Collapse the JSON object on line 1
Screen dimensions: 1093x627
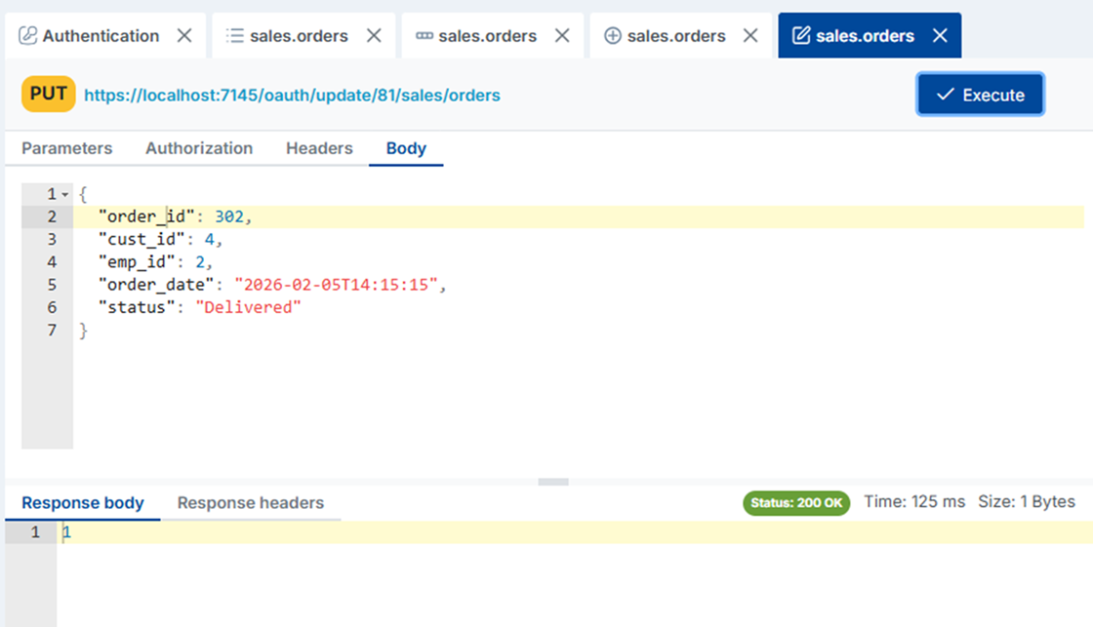pos(64,193)
